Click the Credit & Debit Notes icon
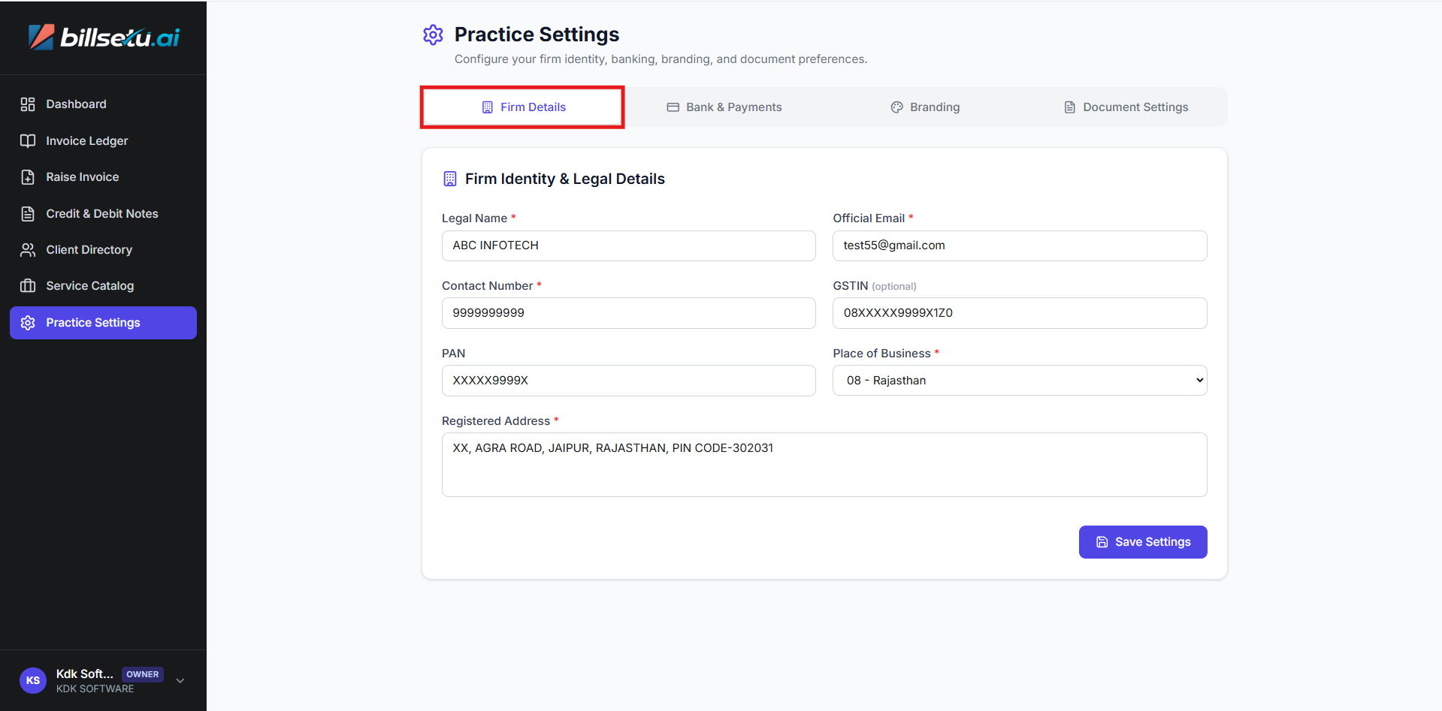Viewport: 1442px width, 711px height. tap(28, 214)
